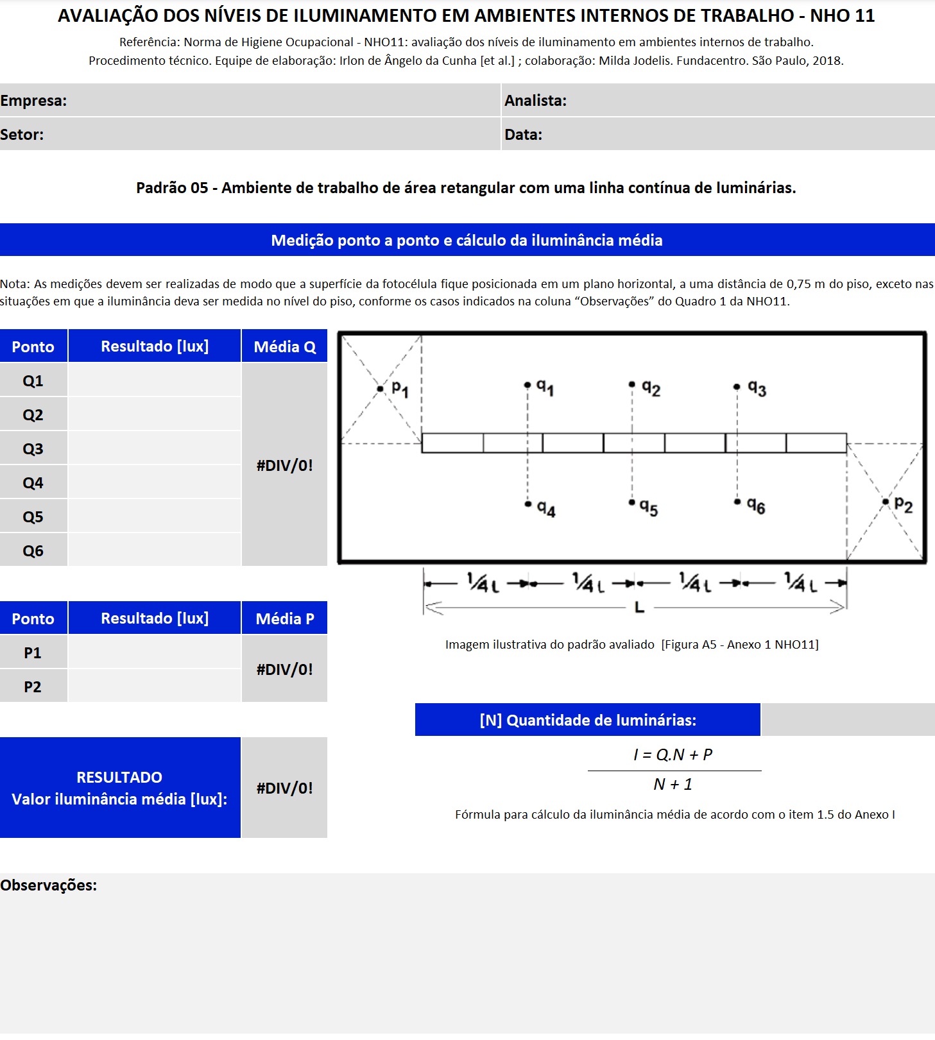Viewport: 935px width, 1040px height.
Task: Select the Q2 result lux cell
Action: 154,414
